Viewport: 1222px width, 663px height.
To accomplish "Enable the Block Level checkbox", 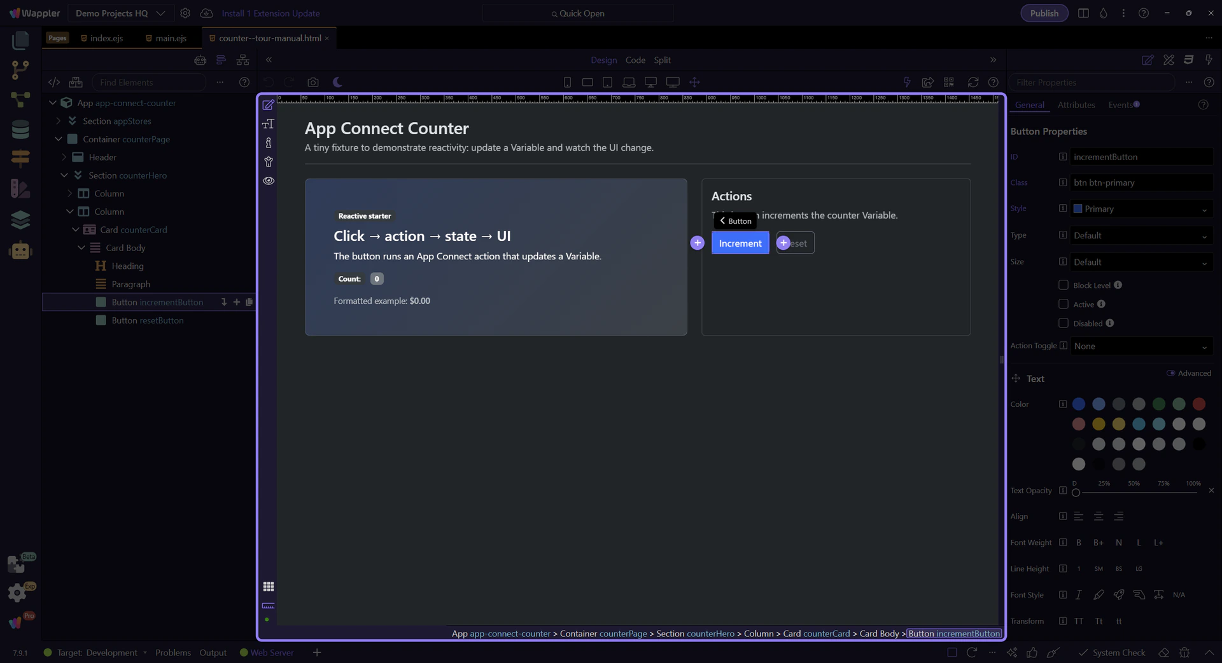I will click(1063, 285).
